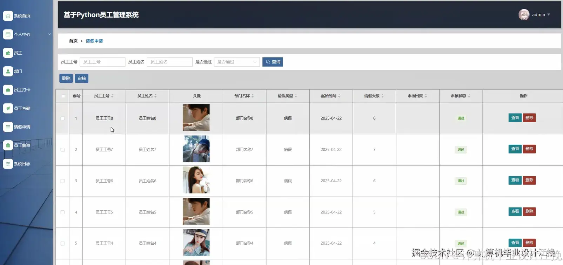
Task: Click the 部门名称8 cell
Action: point(244,118)
